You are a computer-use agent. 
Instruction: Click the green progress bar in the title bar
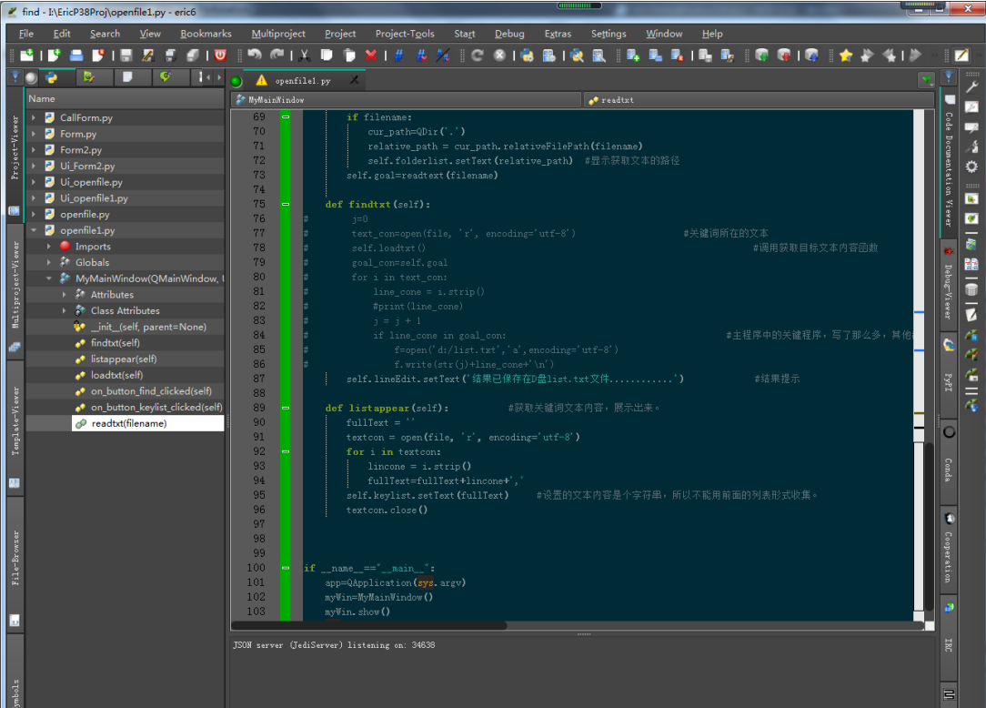tap(579, 5)
